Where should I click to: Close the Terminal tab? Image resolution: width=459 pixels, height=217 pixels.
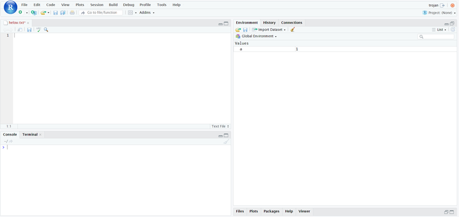(40, 135)
